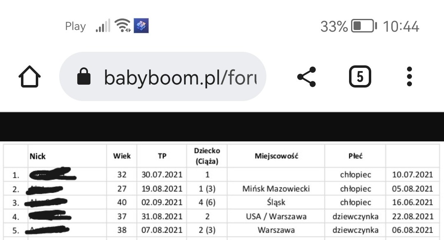Open the three-dot browser menu

tap(409, 77)
